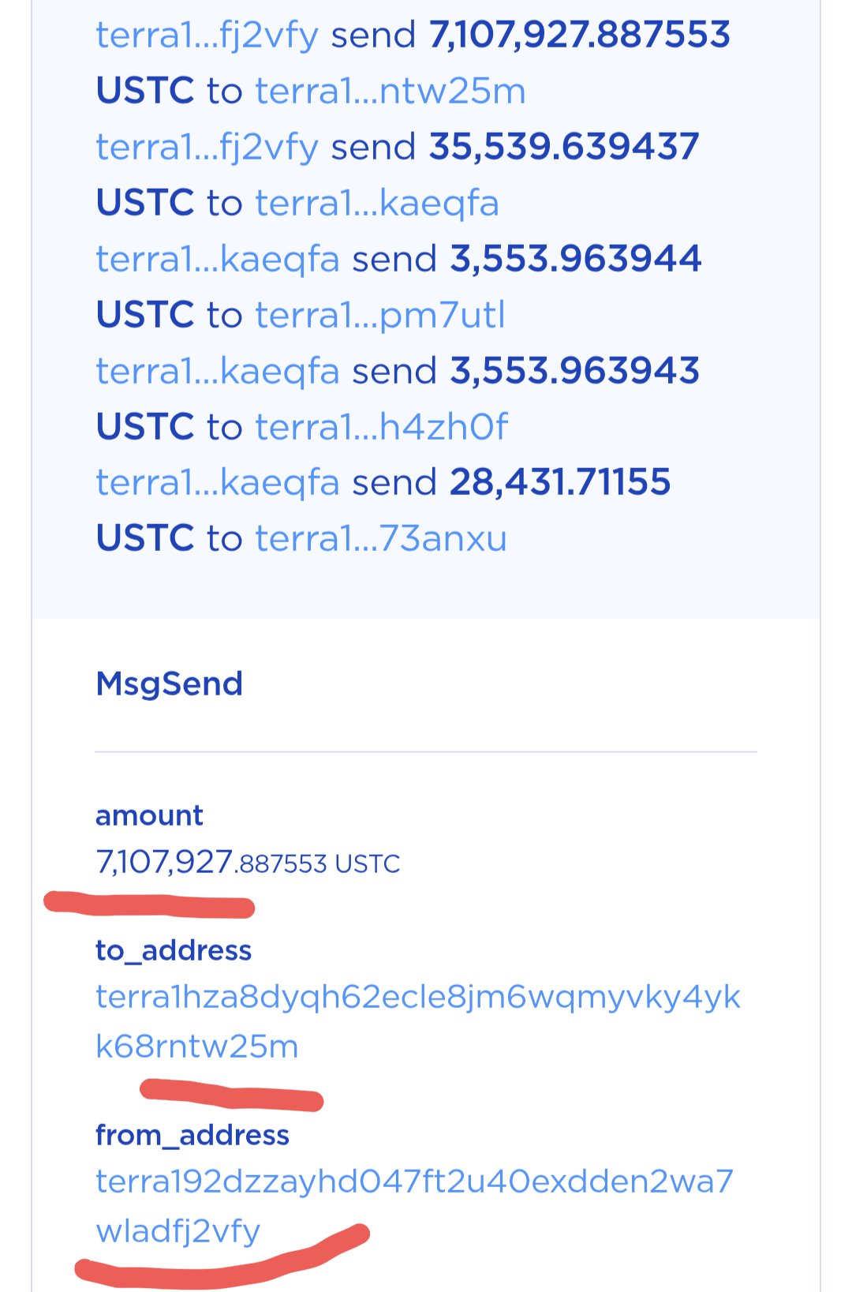The image size is (852, 1292).
Task: Select the 7,107,927.887553 USTC amount value
Action: tap(248, 862)
